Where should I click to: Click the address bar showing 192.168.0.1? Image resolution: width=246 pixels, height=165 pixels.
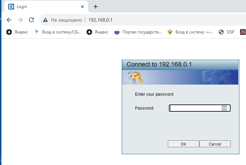(143, 20)
